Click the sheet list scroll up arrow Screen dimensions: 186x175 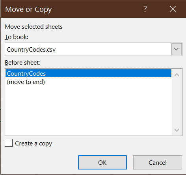177,75
